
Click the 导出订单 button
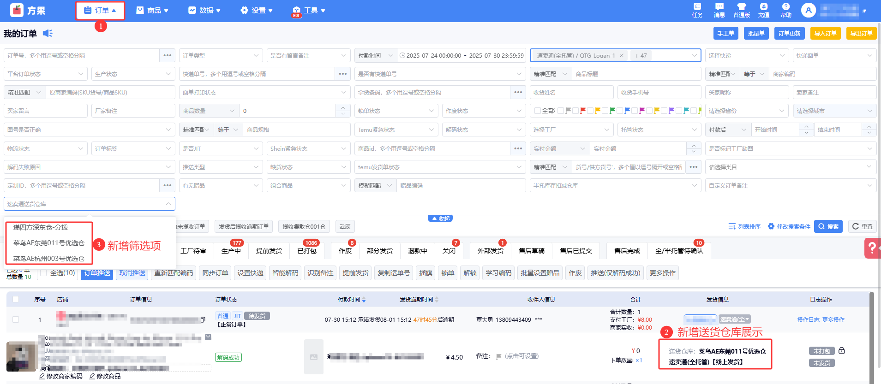pos(861,33)
